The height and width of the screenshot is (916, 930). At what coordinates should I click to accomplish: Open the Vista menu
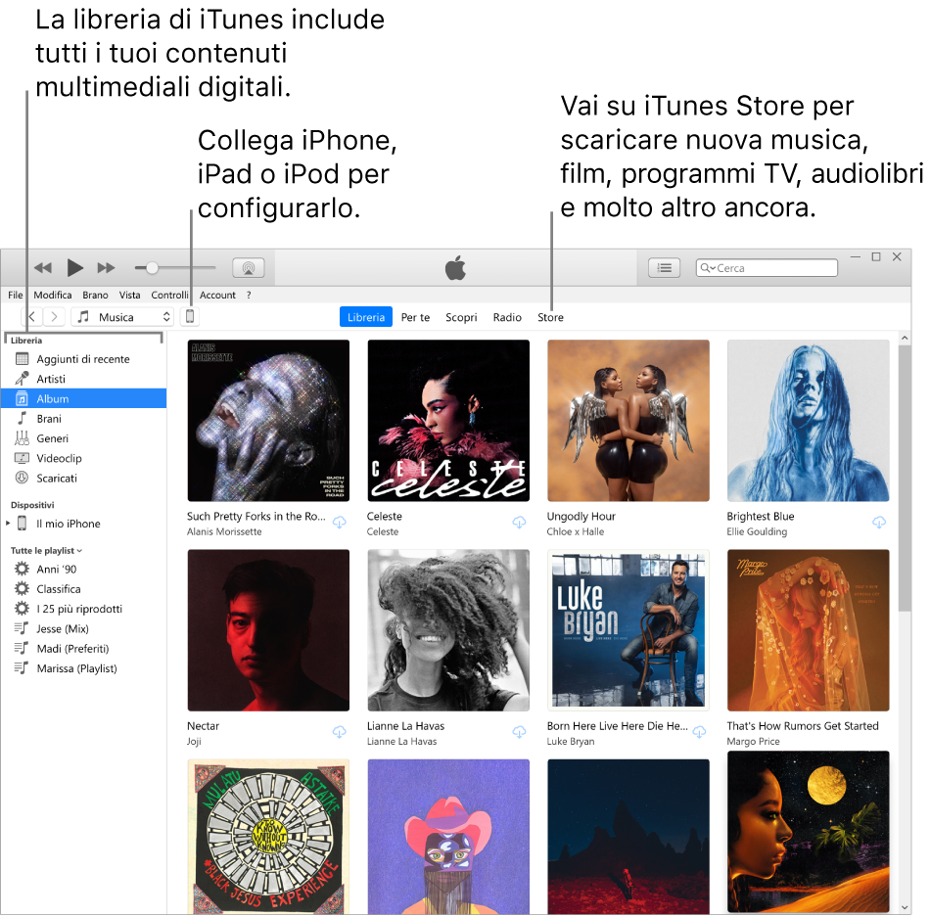tap(129, 296)
